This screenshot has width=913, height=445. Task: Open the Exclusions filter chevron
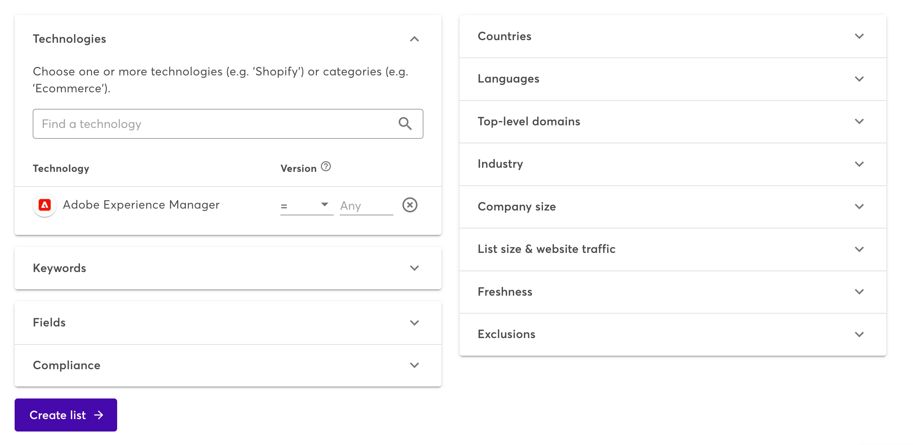(859, 334)
